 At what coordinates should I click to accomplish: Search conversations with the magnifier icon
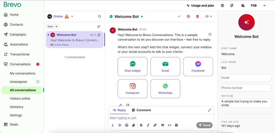pos(99,16)
